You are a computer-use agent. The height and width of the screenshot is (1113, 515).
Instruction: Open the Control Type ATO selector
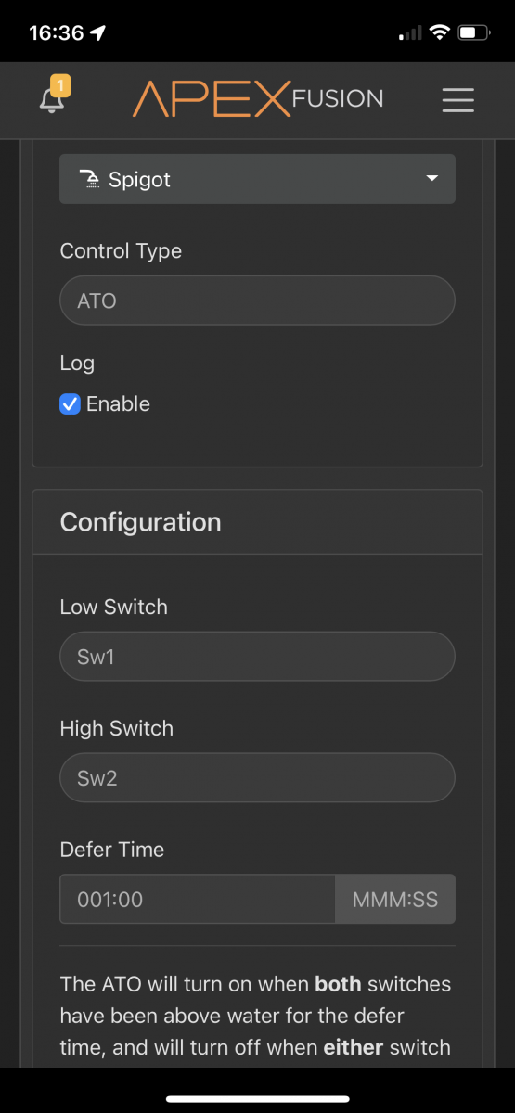click(x=257, y=301)
